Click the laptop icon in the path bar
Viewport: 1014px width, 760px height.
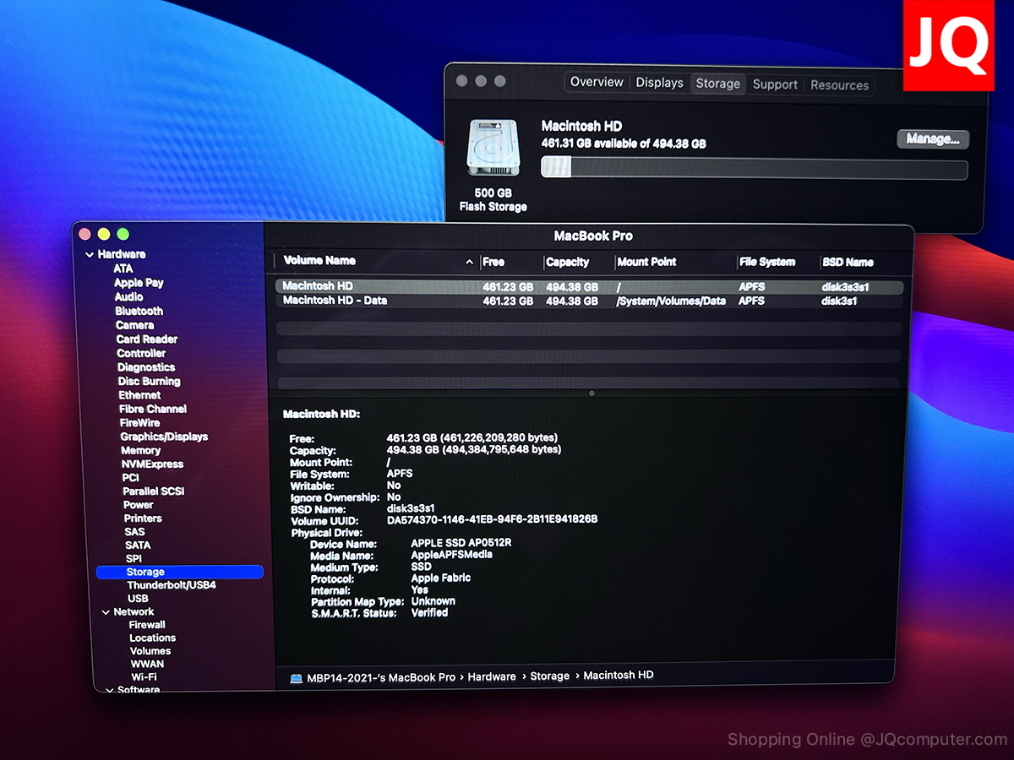[297, 677]
